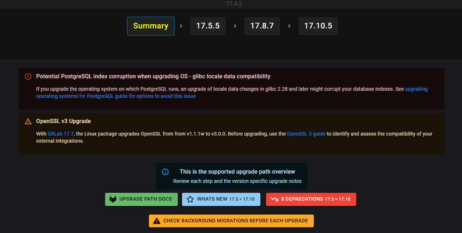Screen dimensions: 462x233
Task: Click the trending-down icon on Deprecations button
Action: pos(274,199)
